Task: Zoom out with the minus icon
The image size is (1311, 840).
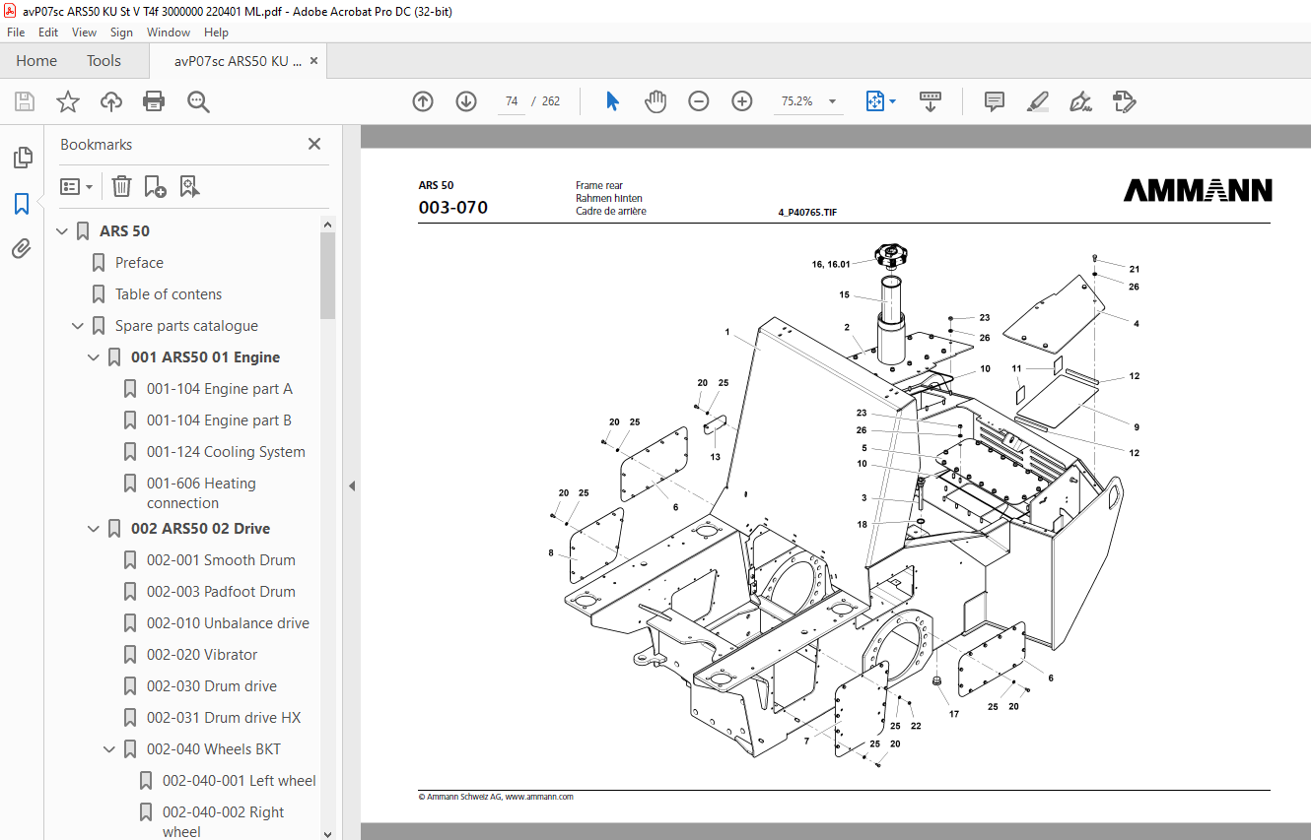Action: (x=699, y=101)
